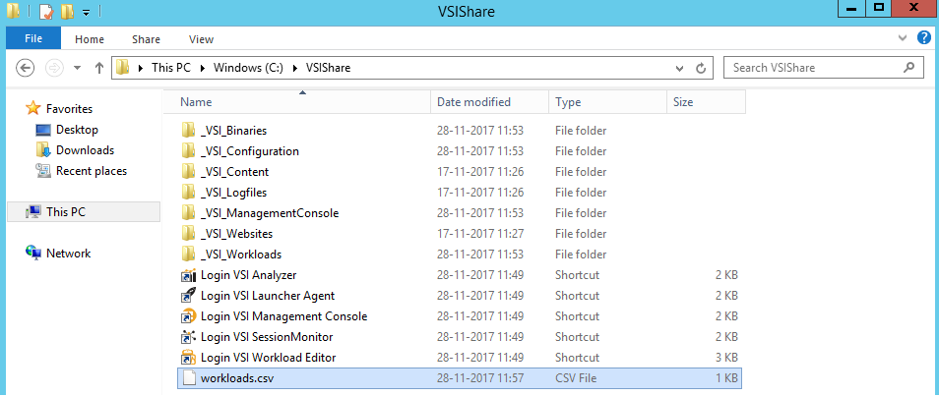Image resolution: width=939 pixels, height=396 pixels.
Task: Select the Login VSI Launcher Agent icon
Action: click(189, 296)
